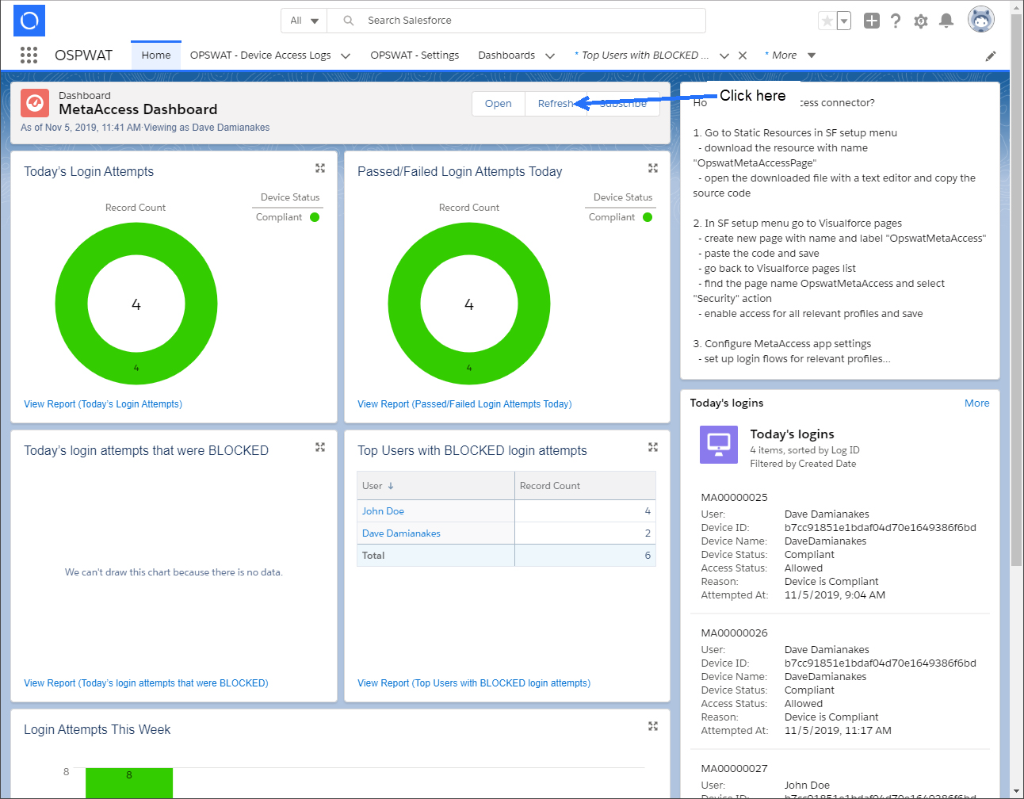
Task: Open View Report login attempts BLOCKED link
Action: [146, 683]
